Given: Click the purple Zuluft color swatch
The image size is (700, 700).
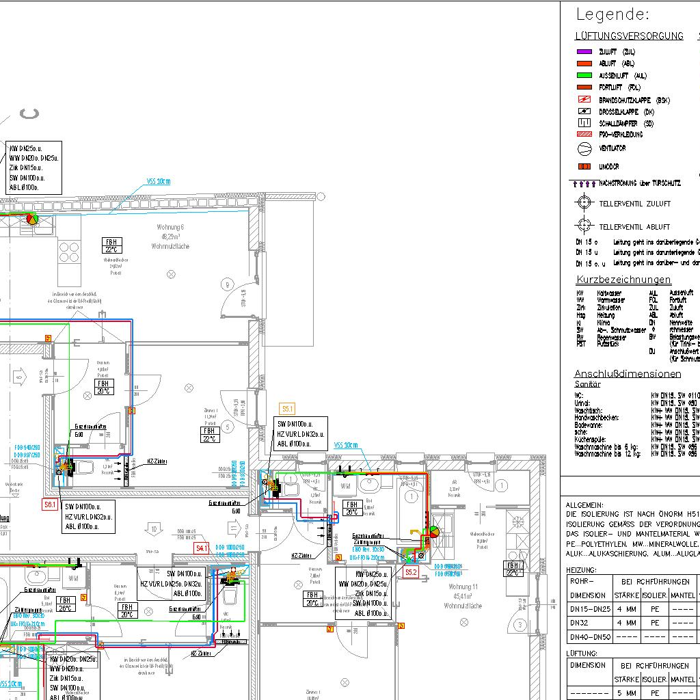Looking at the screenshot, I should [x=584, y=51].
